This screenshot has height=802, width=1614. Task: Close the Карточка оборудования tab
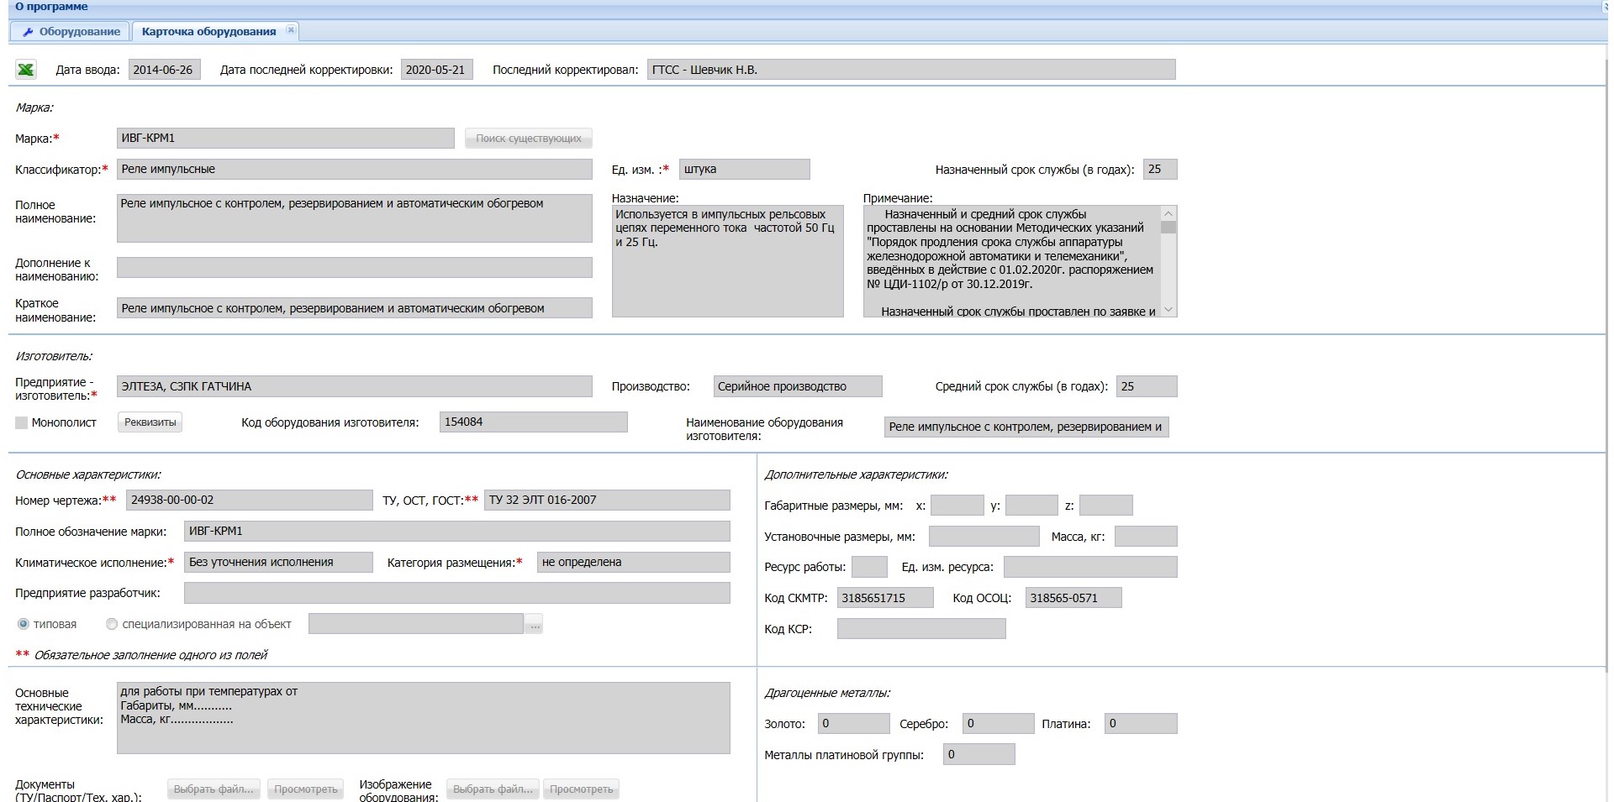coord(291,30)
